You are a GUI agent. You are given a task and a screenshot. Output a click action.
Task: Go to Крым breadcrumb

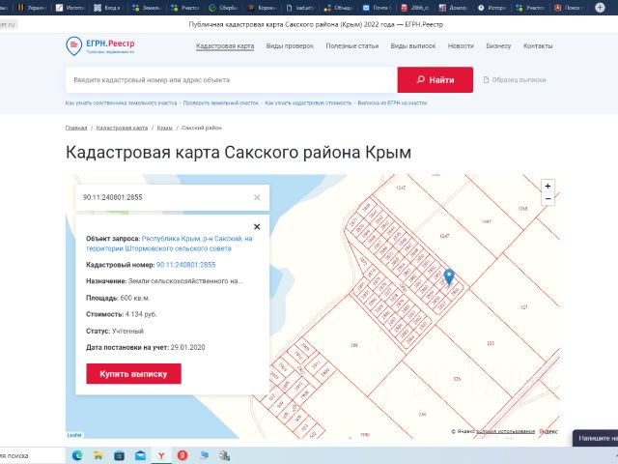[x=164, y=128]
